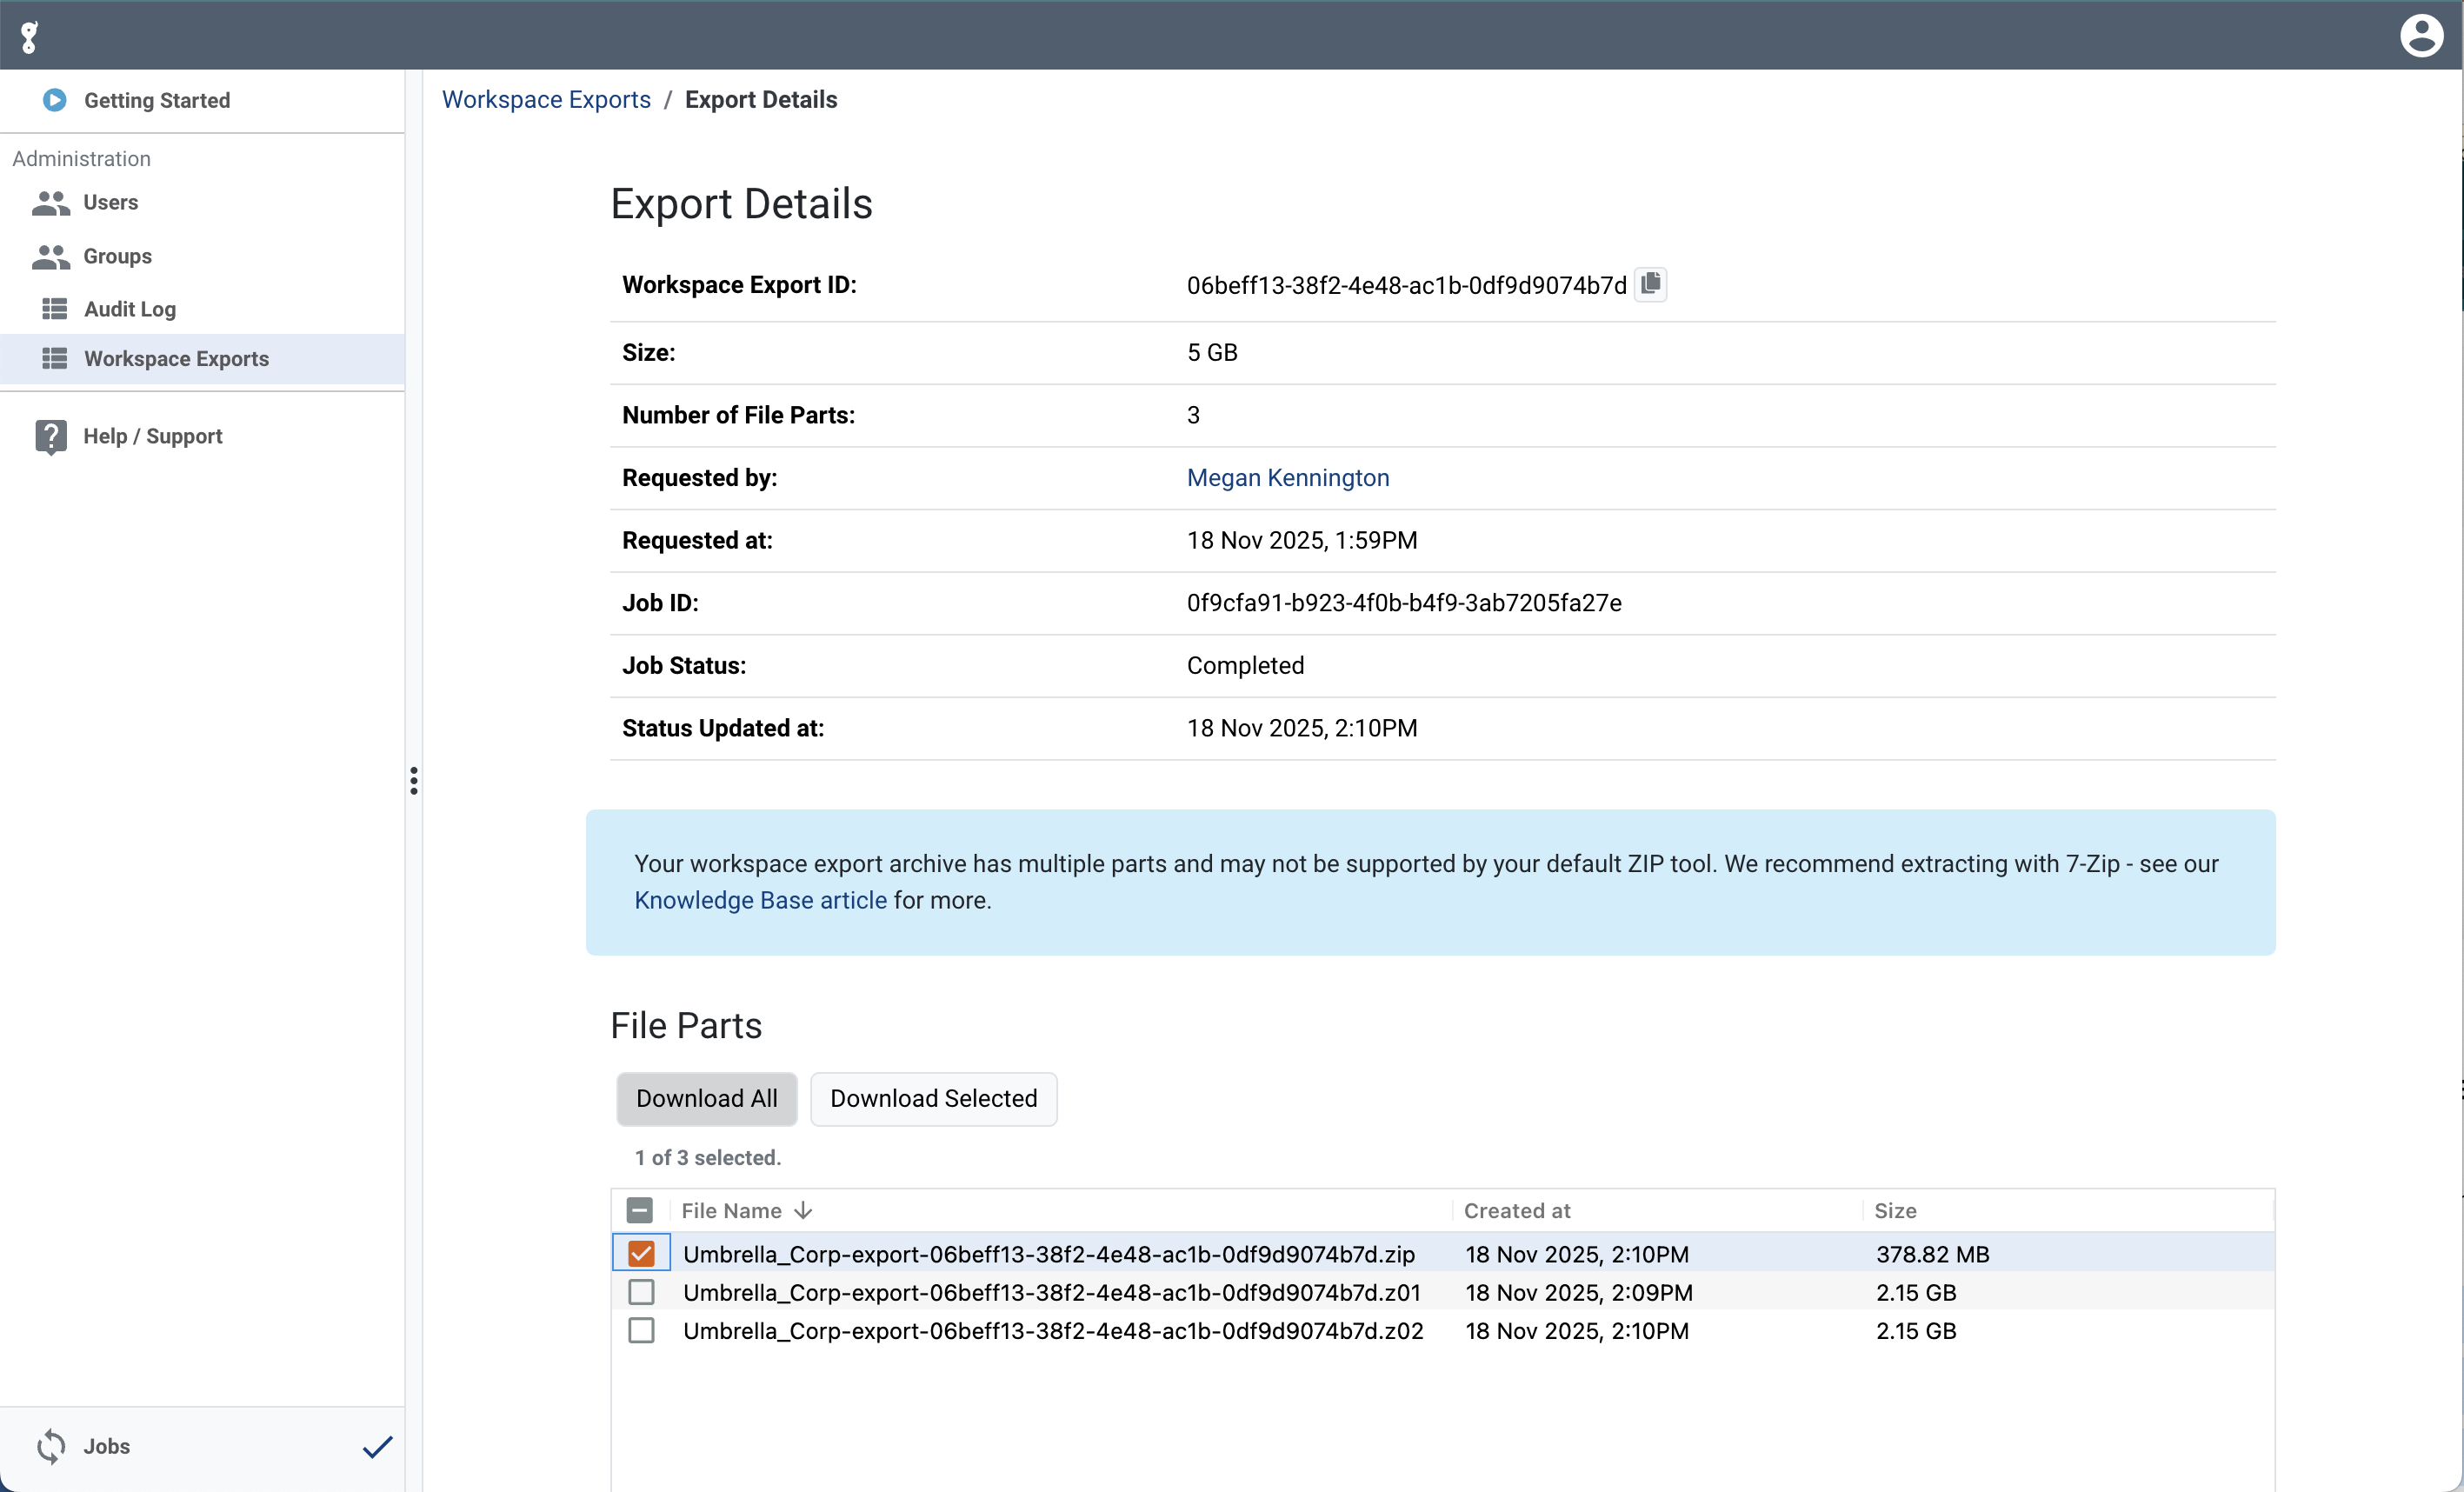The width and height of the screenshot is (2464, 1492).
Task: Click the Jobs completed checkmark icon
Action: point(377,1446)
